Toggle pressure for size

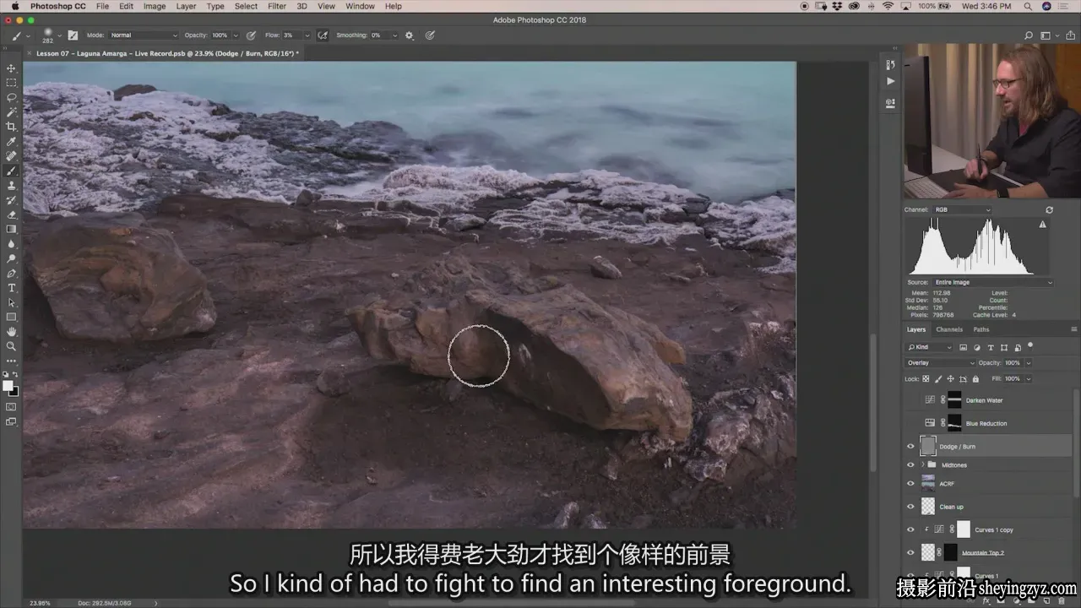pos(430,35)
